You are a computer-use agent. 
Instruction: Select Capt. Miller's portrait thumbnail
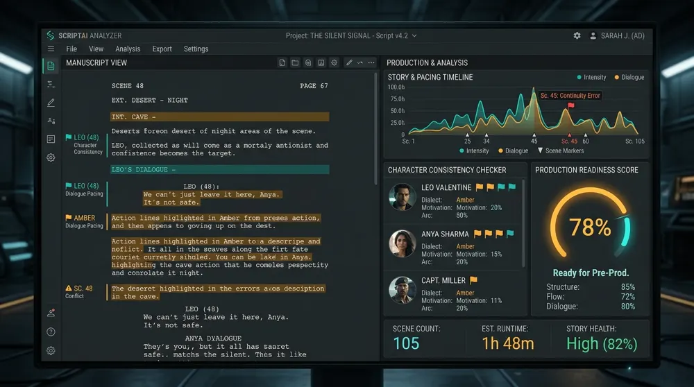pos(402,290)
